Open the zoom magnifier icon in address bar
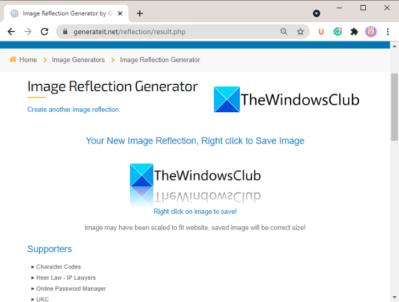 (x=284, y=31)
